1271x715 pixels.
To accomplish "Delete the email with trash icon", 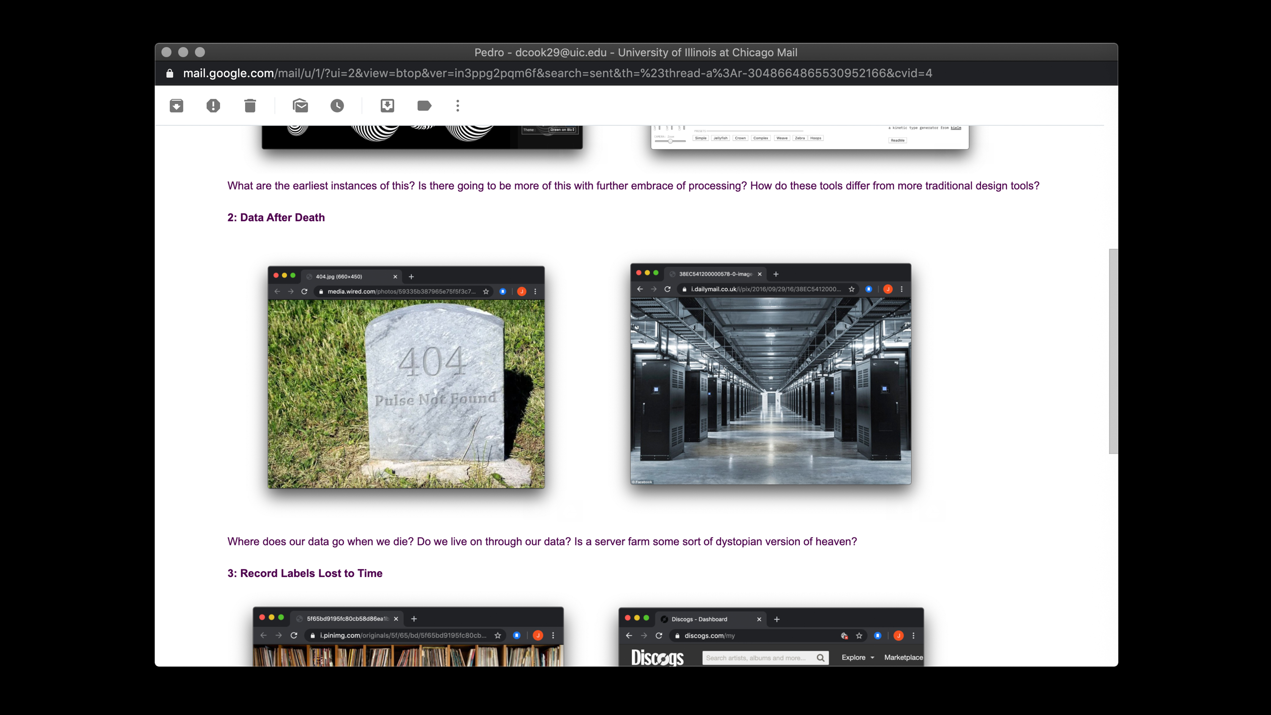I will (x=250, y=106).
